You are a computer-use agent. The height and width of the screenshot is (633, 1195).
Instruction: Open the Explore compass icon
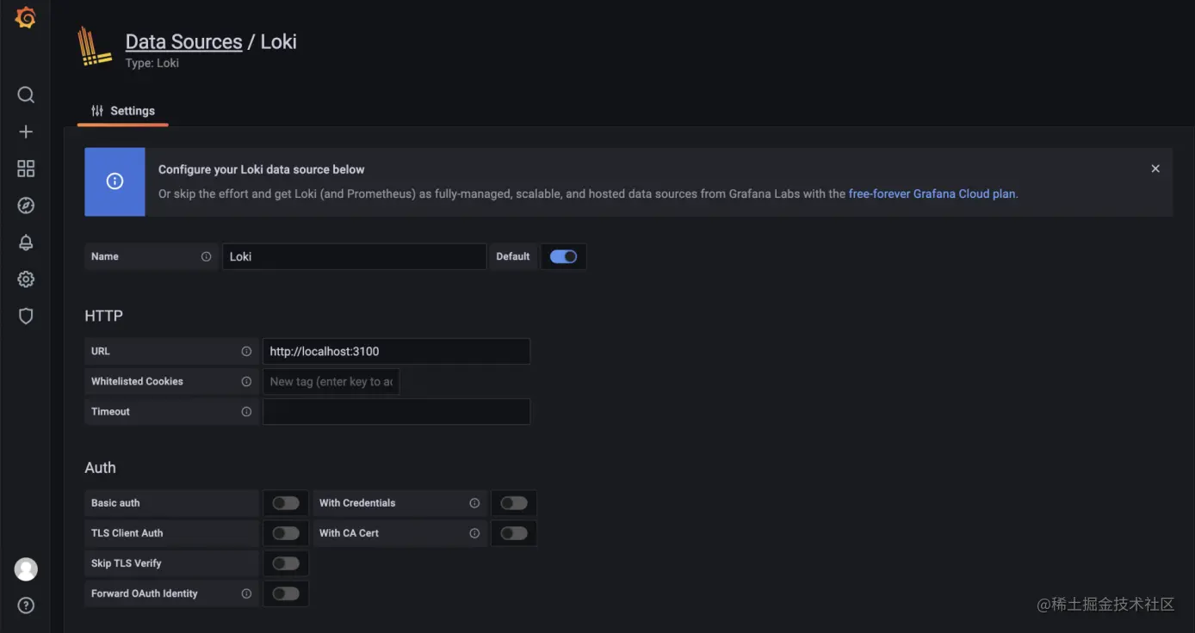[26, 206]
